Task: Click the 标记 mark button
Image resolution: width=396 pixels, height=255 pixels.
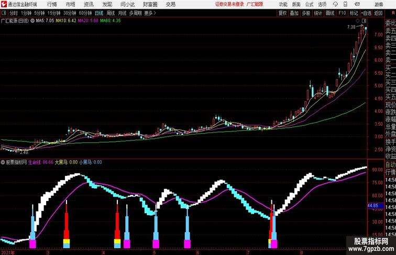Action: (x=354, y=13)
